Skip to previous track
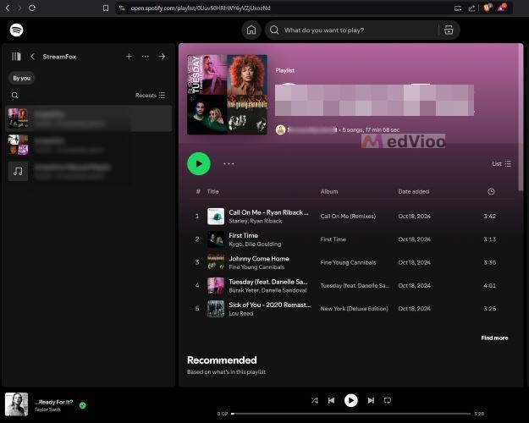Image resolution: width=529 pixels, height=423 pixels. tap(331, 400)
